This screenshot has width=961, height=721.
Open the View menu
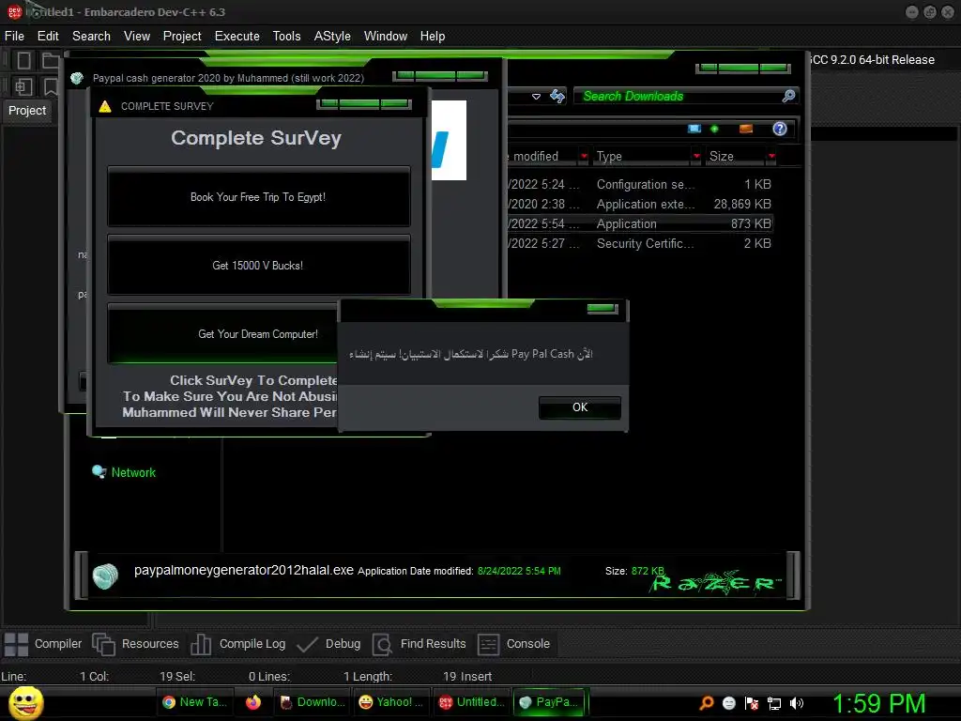[x=137, y=37]
